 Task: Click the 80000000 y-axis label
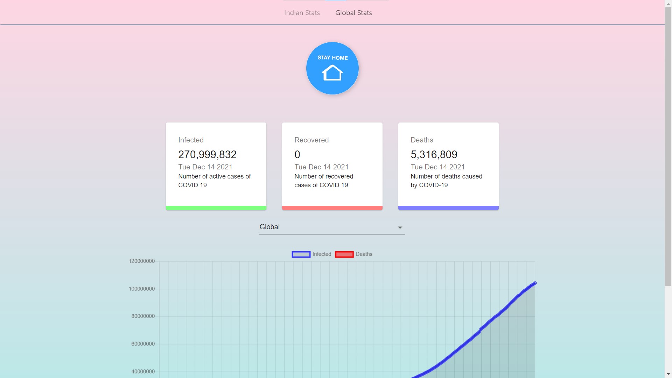pyautogui.click(x=143, y=316)
